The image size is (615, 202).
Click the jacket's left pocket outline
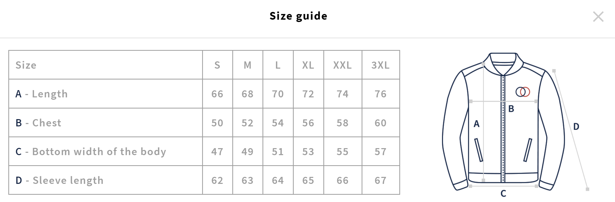(478, 150)
